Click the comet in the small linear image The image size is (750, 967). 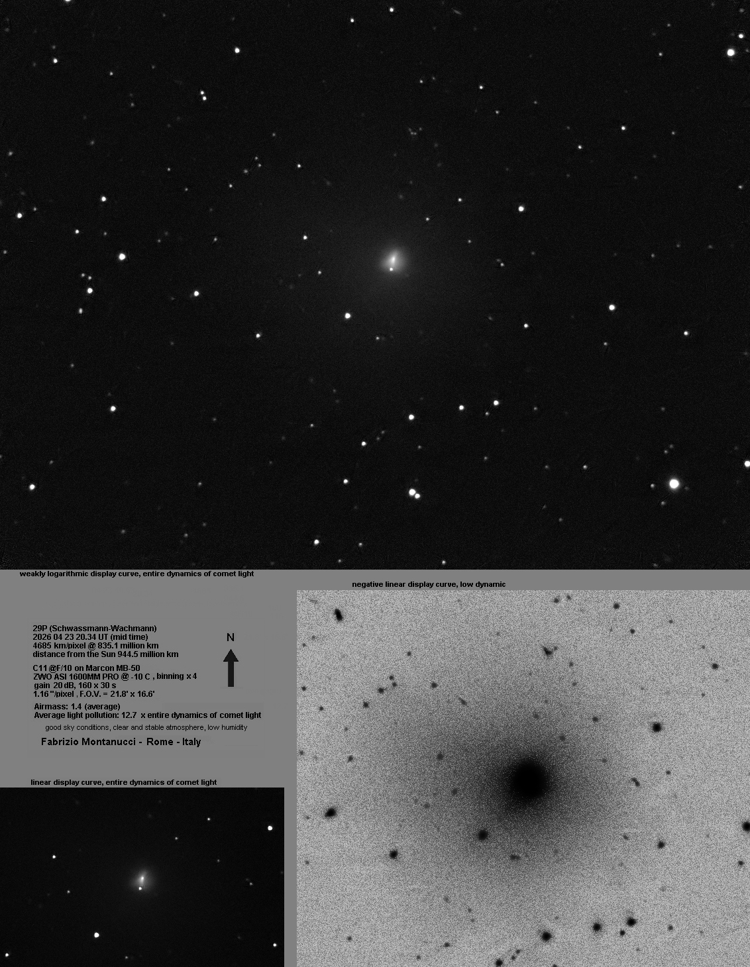(x=142, y=880)
